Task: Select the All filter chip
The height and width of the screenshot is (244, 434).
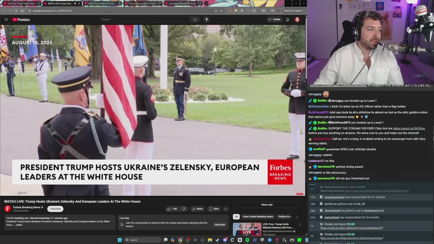Action: [x=236, y=217]
